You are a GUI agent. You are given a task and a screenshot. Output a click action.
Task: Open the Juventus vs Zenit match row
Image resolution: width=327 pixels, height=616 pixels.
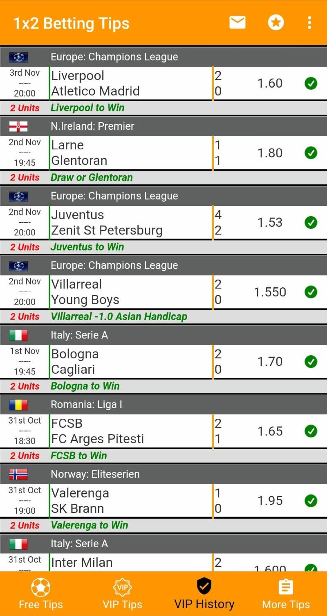coord(131,223)
